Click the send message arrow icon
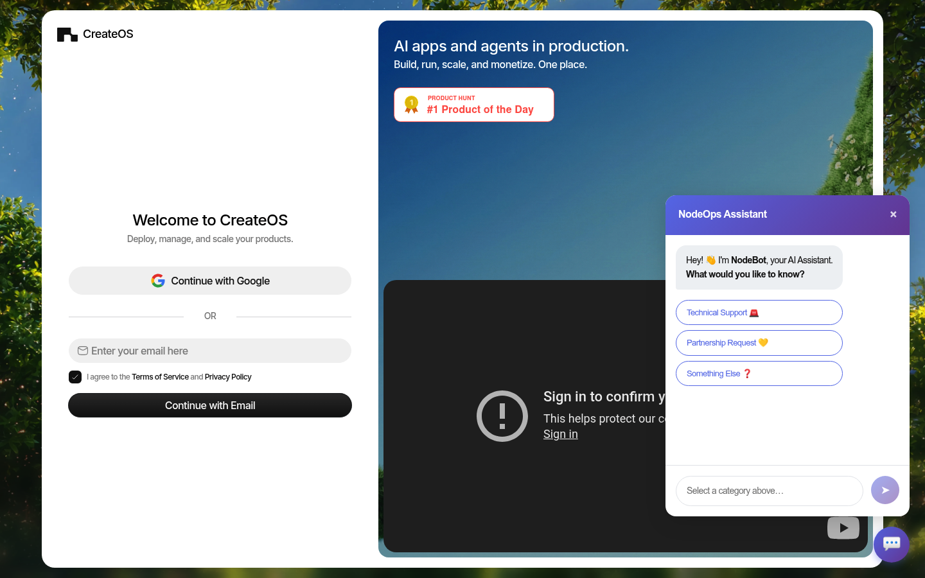 (885, 490)
